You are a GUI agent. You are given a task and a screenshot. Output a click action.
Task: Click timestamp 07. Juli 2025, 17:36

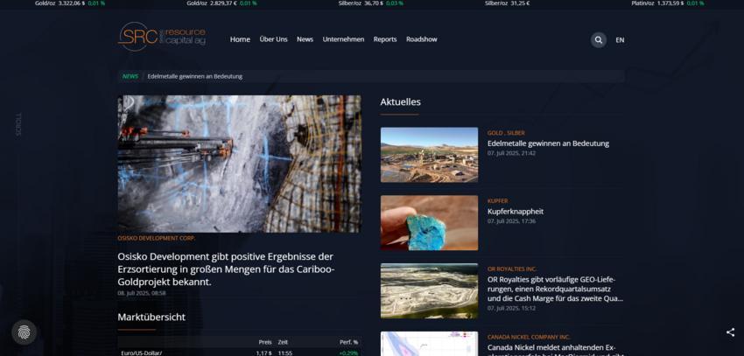pos(511,221)
